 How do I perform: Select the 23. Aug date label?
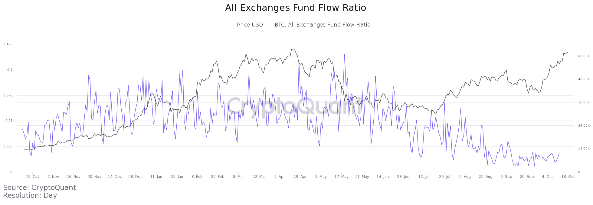pos(486,177)
